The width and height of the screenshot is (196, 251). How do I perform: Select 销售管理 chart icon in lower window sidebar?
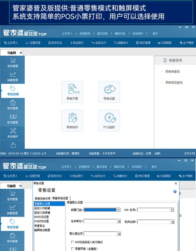(x=12, y=210)
